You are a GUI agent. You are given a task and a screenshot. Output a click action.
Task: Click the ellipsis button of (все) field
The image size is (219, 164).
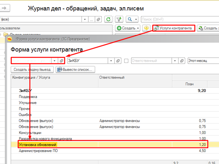click(x=91, y=20)
